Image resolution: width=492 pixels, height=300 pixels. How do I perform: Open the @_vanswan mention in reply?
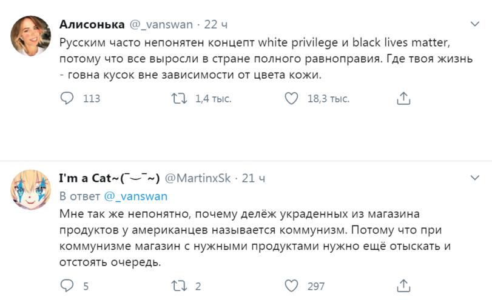coord(135,196)
